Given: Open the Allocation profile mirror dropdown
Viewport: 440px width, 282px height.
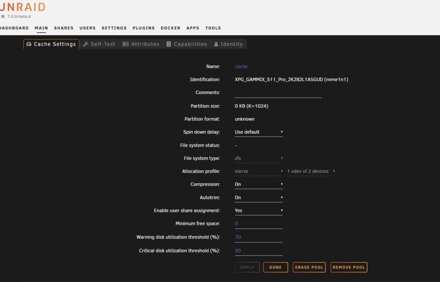Looking at the screenshot, I should click(259, 171).
